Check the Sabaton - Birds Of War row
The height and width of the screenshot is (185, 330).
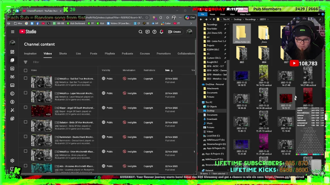pyautogui.click(x=26, y=122)
